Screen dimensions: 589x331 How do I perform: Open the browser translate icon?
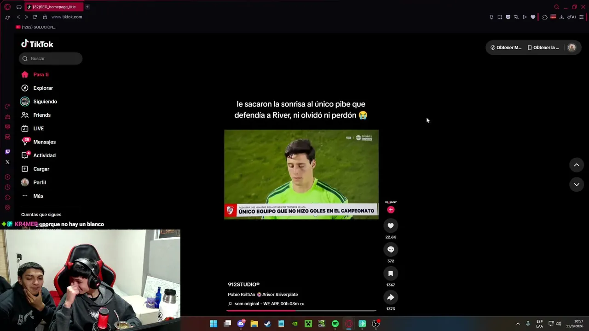(x=516, y=17)
